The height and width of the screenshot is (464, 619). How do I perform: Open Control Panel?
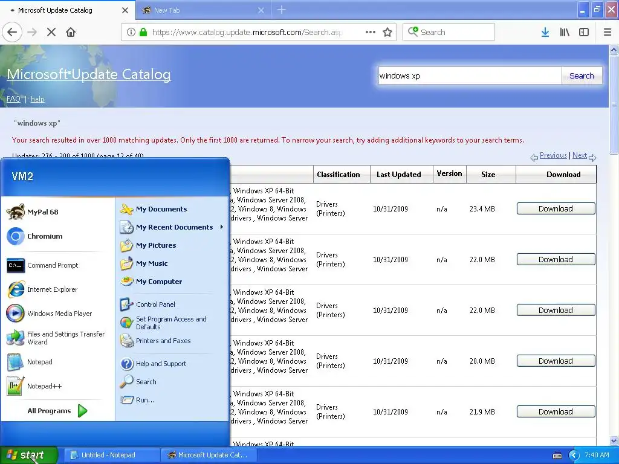click(x=172, y=304)
